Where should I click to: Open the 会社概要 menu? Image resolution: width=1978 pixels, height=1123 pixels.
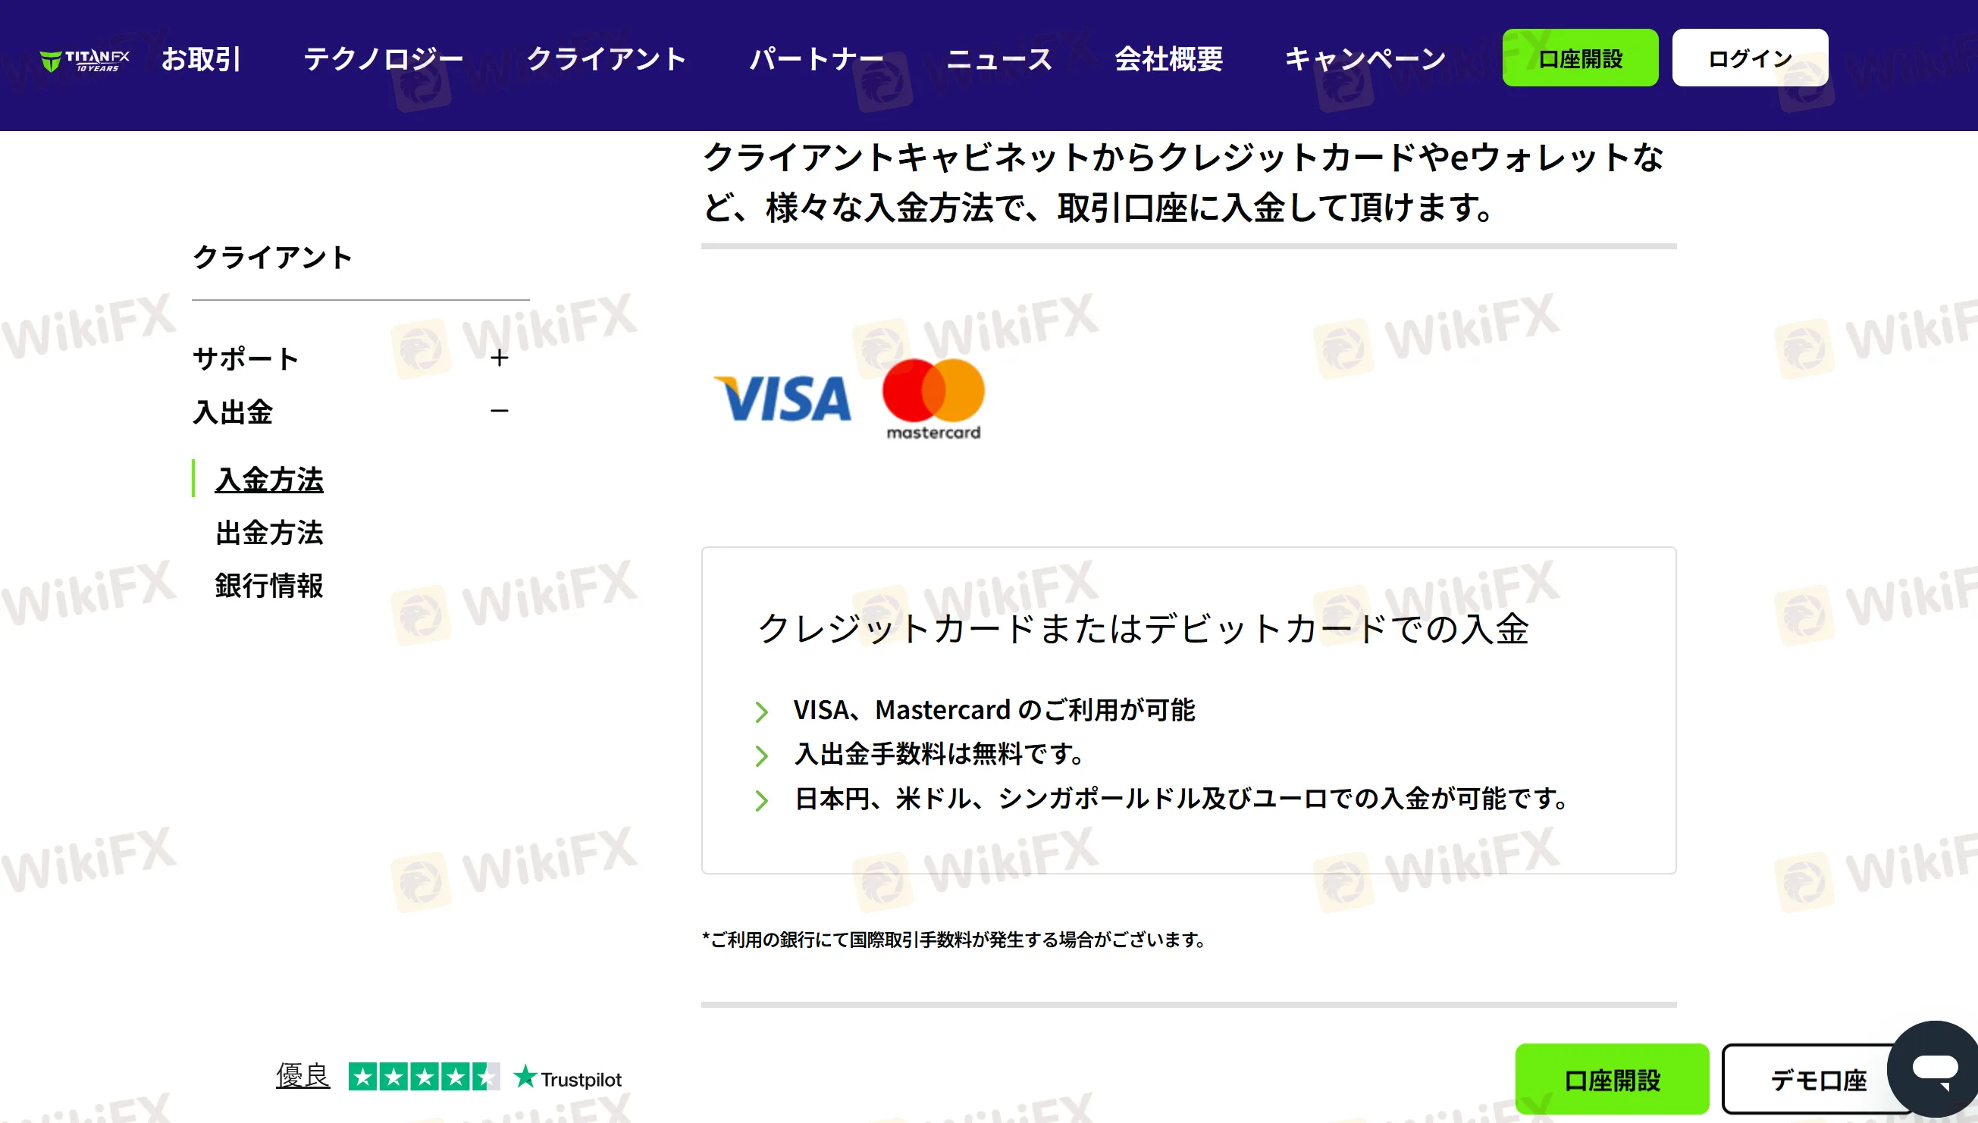click(x=1169, y=58)
